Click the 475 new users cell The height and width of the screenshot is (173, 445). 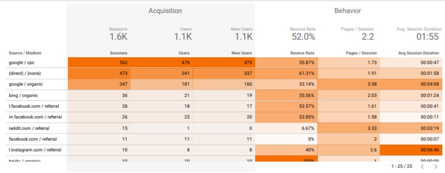[224, 62]
